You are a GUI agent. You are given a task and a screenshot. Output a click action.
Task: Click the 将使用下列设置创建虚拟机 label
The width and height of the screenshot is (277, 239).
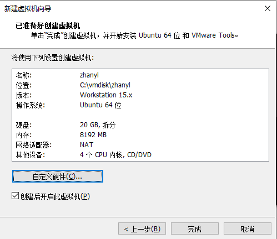pyautogui.click(x=53, y=58)
